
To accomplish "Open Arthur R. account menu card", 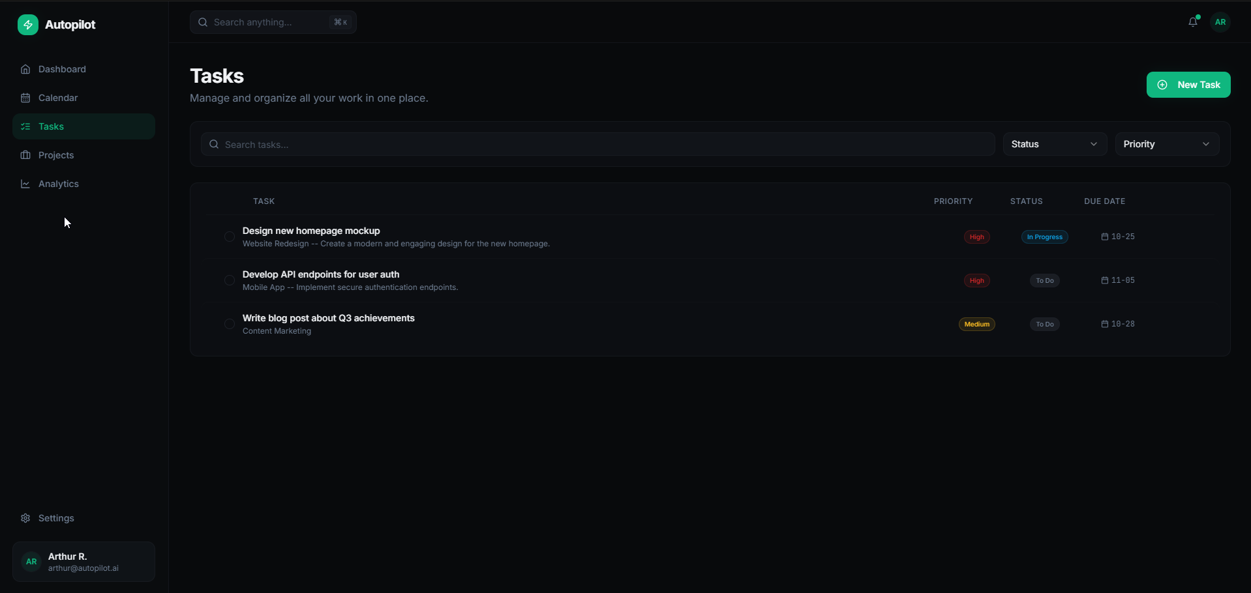I will point(83,562).
